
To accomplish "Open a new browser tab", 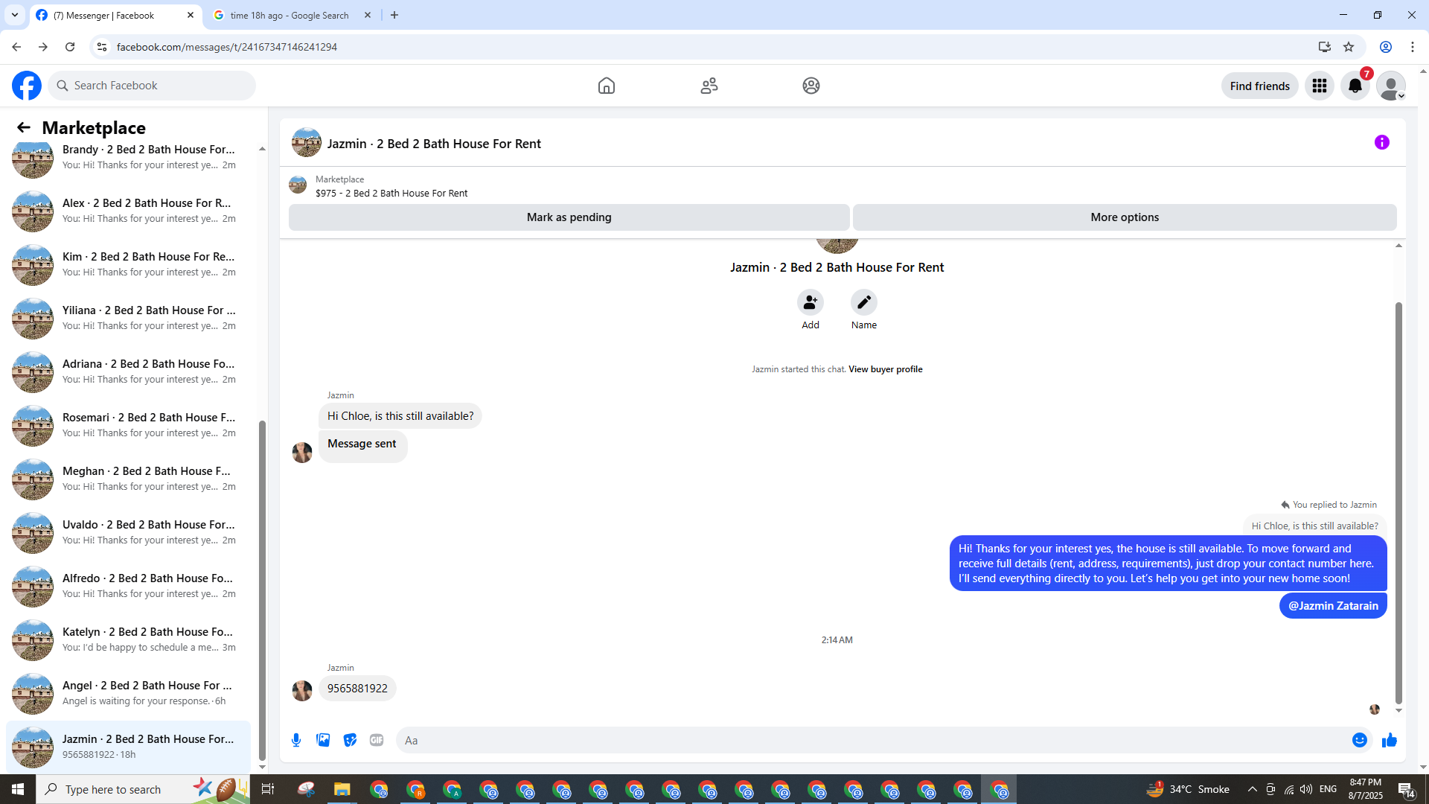I will tap(394, 15).
